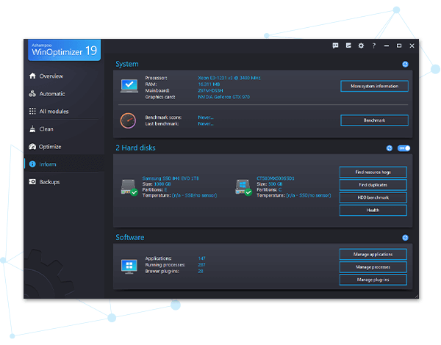441x345 pixels.
Task: Click the benchmark speedometer gauge icon
Action: pyautogui.click(x=128, y=120)
